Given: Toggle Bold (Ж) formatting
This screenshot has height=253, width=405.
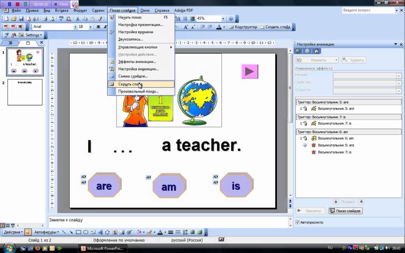Looking at the screenshot, I should click(98, 27).
